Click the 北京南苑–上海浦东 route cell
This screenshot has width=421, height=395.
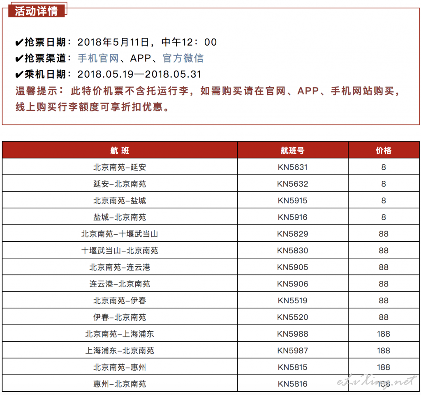click(x=120, y=333)
